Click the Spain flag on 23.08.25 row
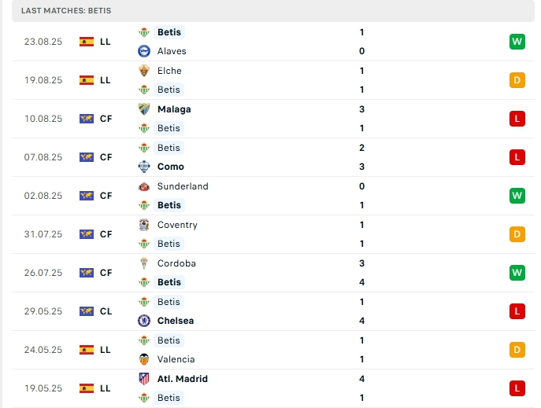This screenshot has height=408, width=541. pyautogui.click(x=87, y=42)
